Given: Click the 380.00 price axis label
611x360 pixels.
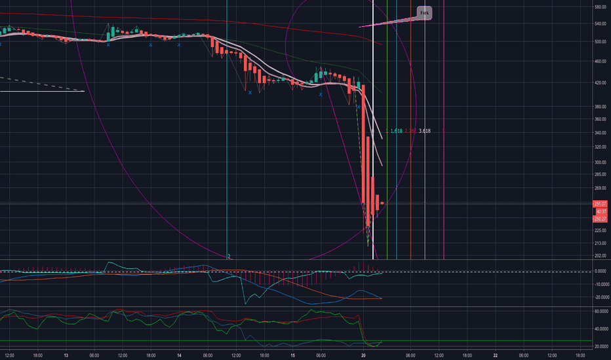Looking at the screenshot, I should point(600,107).
